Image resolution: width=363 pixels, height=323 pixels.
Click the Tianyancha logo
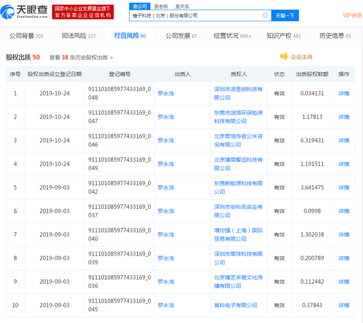click(25, 12)
